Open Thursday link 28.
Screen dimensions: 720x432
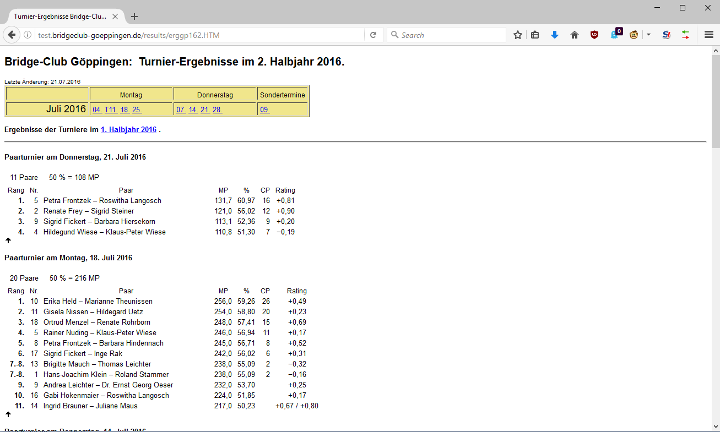click(x=218, y=110)
